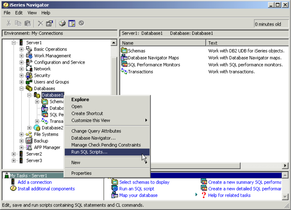291x210 pixels.
Task: Click the Schemas icon in right pane
Action: coord(124,51)
